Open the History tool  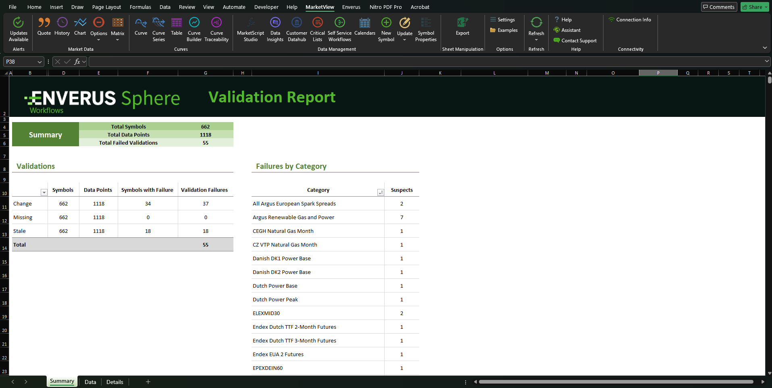click(x=62, y=27)
